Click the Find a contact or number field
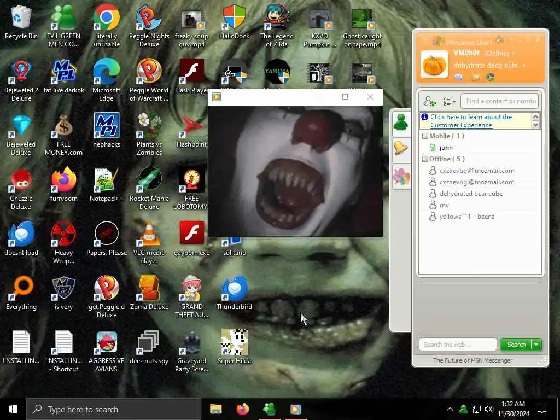560x420 pixels. click(499, 101)
